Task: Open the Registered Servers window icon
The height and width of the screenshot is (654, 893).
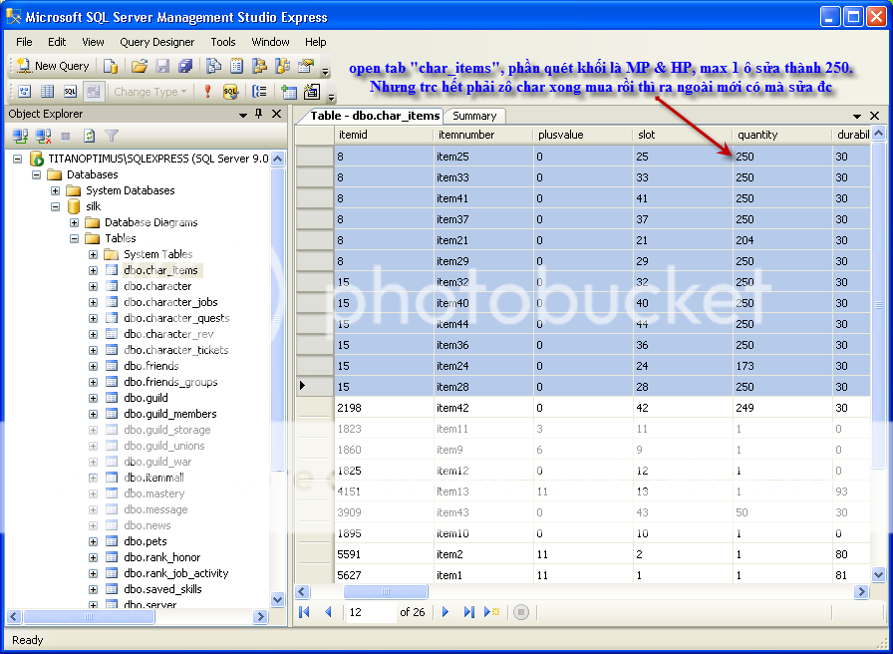Action: pos(214,66)
